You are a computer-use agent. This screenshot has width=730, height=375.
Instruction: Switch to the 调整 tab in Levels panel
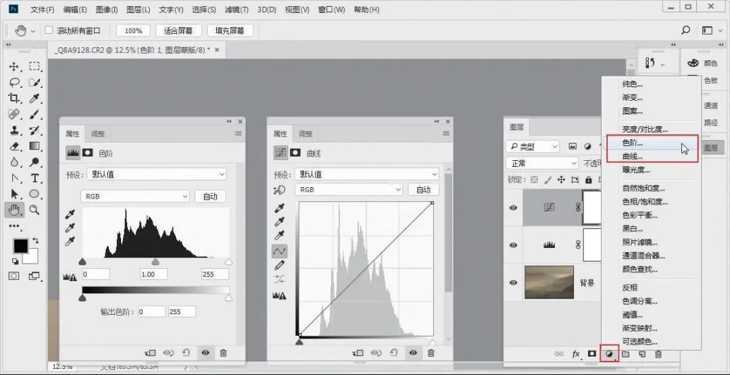98,134
